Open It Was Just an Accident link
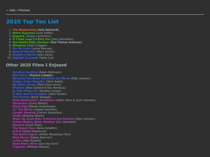 coord(30,94)
